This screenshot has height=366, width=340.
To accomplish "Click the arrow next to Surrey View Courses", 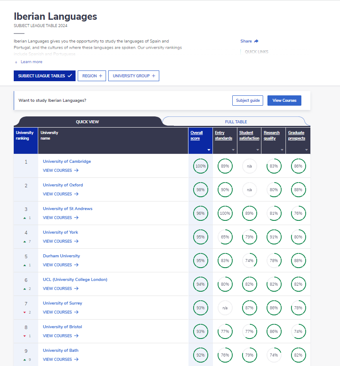I will tap(76, 312).
